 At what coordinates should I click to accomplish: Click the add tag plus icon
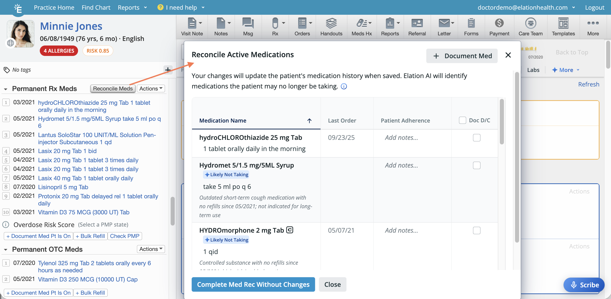click(x=168, y=70)
